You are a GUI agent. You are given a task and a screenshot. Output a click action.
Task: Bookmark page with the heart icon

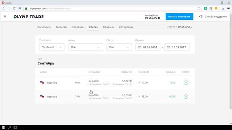tap(199, 9)
